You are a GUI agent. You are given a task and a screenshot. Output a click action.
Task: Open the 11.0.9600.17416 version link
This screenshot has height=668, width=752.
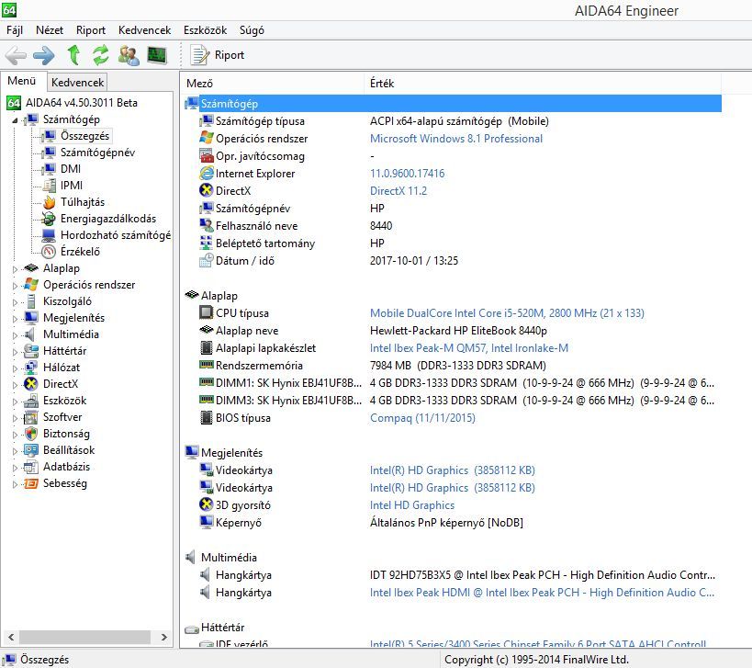coord(407,174)
